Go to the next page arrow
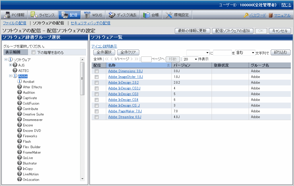 click(131, 59)
